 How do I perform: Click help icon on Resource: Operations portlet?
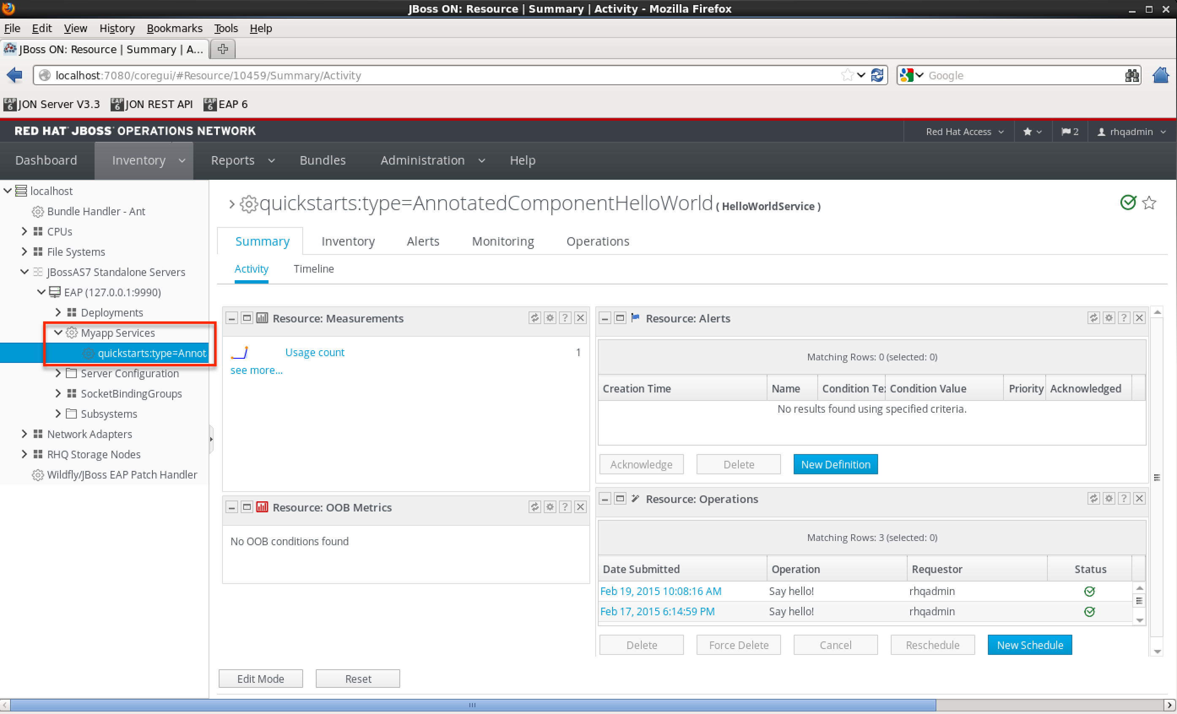[x=1124, y=499]
